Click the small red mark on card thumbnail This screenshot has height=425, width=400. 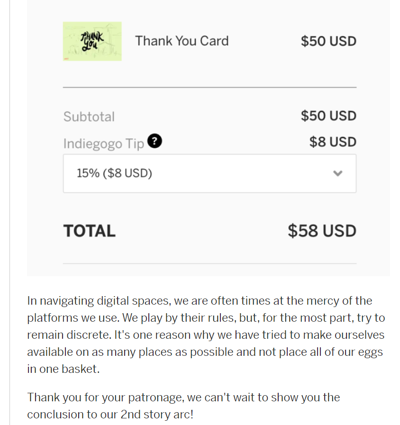(66, 58)
